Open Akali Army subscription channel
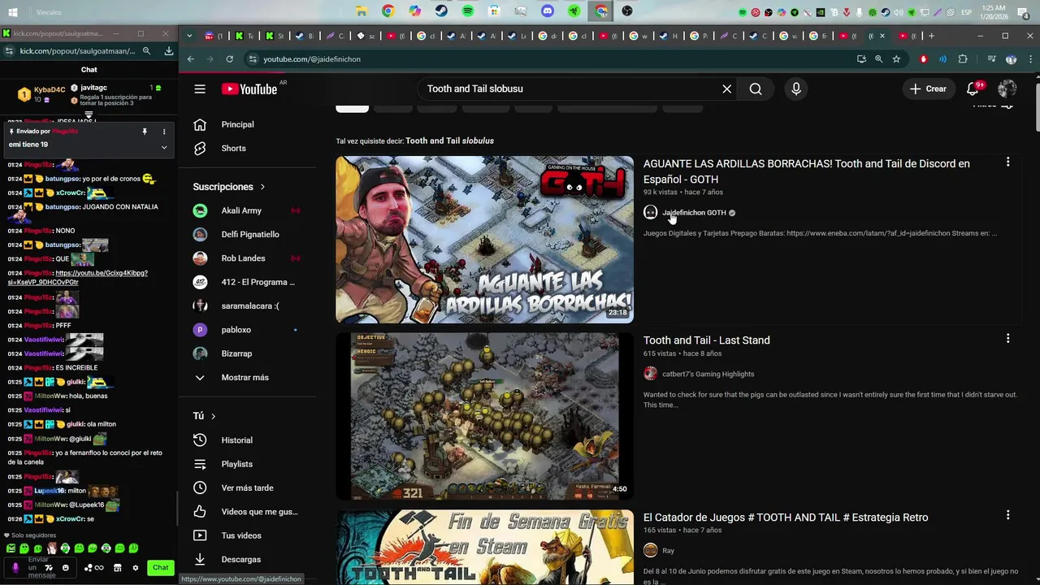1040x585 pixels. [x=241, y=210]
